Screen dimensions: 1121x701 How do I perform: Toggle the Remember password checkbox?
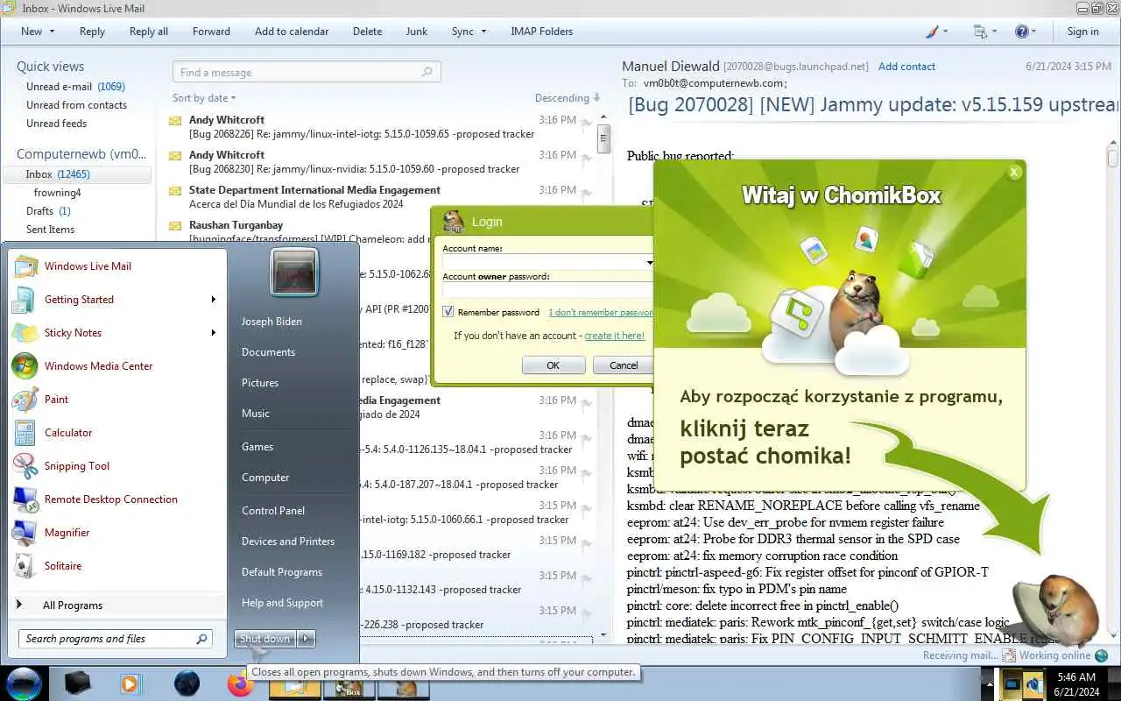pos(448,312)
